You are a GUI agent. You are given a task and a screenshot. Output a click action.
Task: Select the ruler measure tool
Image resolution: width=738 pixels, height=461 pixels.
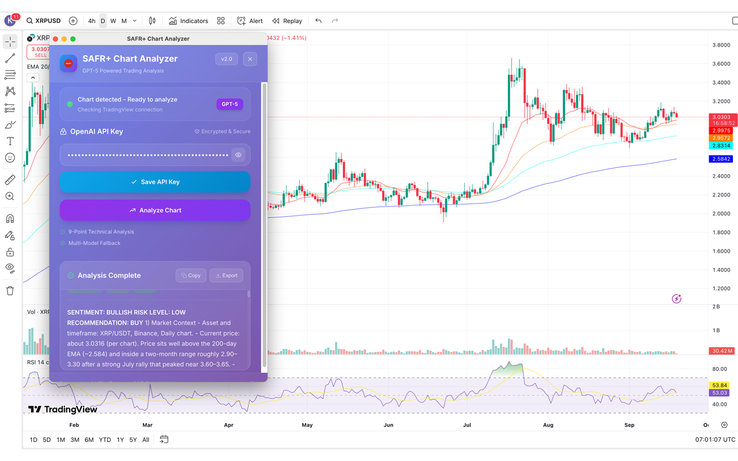click(x=10, y=180)
